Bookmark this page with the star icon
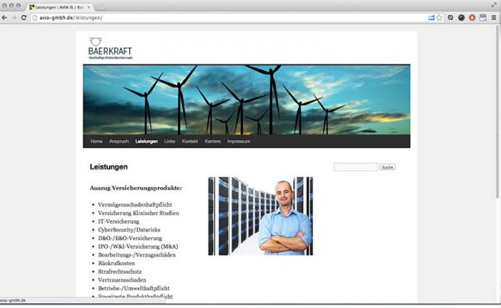 pos(439,18)
